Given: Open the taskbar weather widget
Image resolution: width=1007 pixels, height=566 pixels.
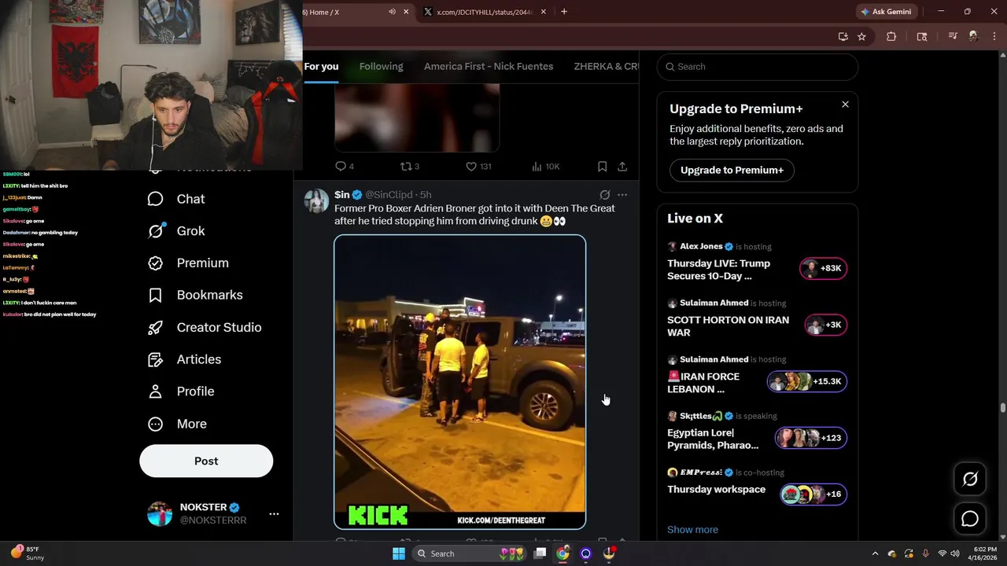Looking at the screenshot, I should pyautogui.click(x=28, y=553).
